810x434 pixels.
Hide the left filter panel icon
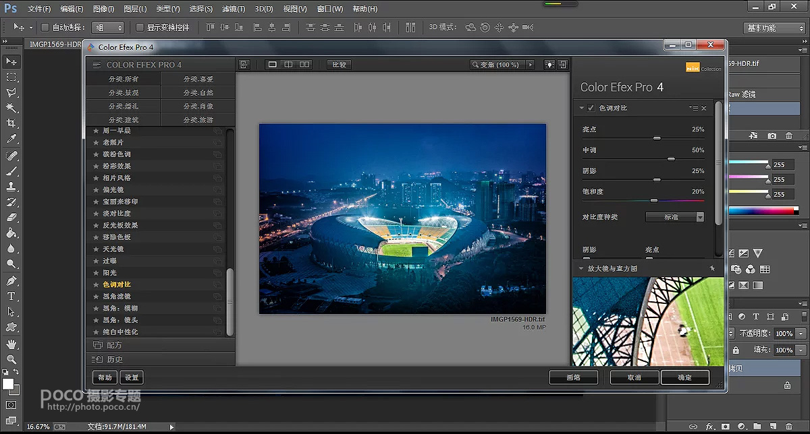click(x=244, y=65)
